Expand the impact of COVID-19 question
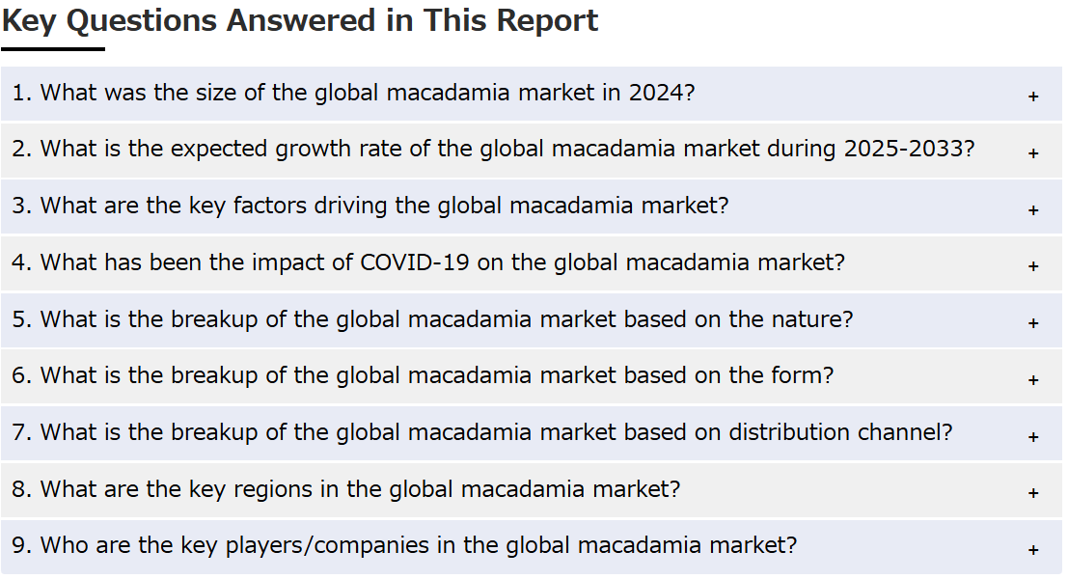 (x=427, y=262)
